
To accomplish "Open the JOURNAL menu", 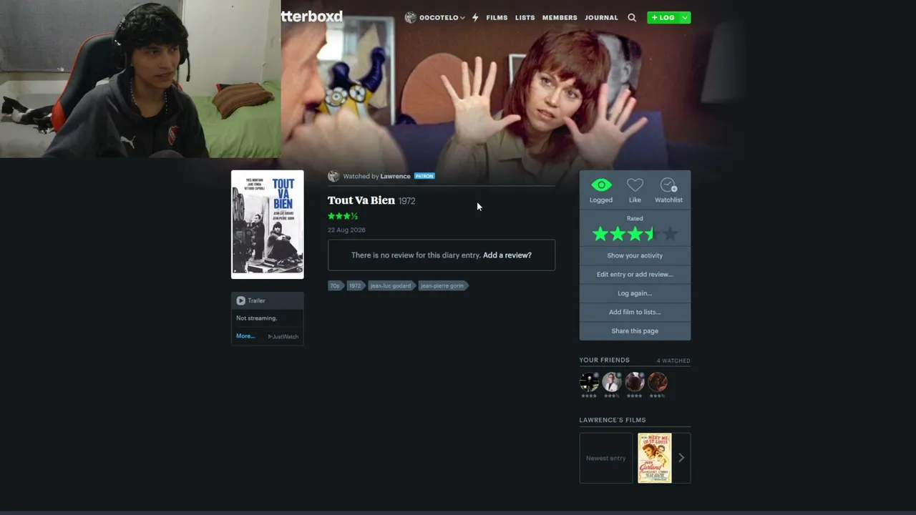I will [x=601, y=17].
